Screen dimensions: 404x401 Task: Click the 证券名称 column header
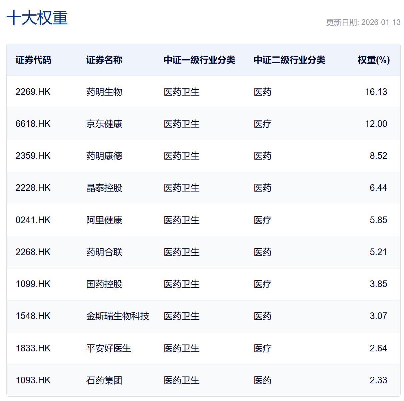104,60
